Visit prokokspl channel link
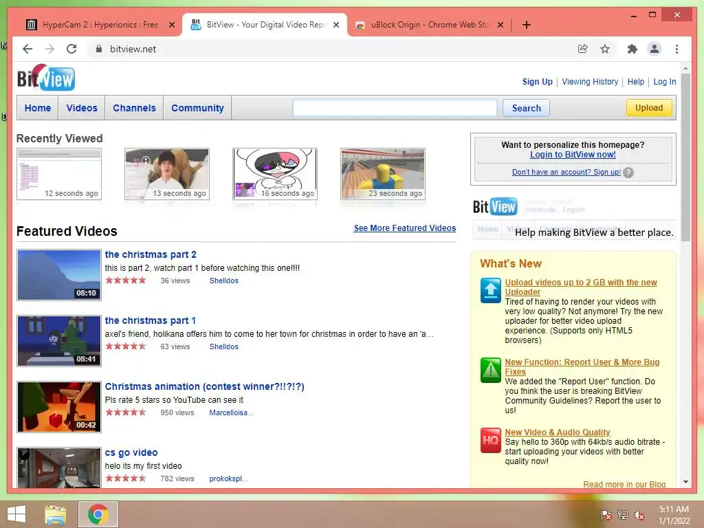Viewport: 704px width, 528px height. (x=228, y=478)
